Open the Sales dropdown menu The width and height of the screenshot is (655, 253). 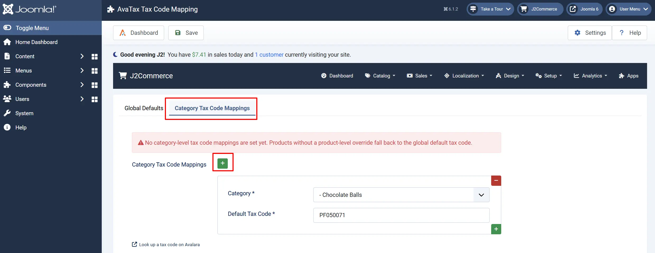tap(420, 76)
